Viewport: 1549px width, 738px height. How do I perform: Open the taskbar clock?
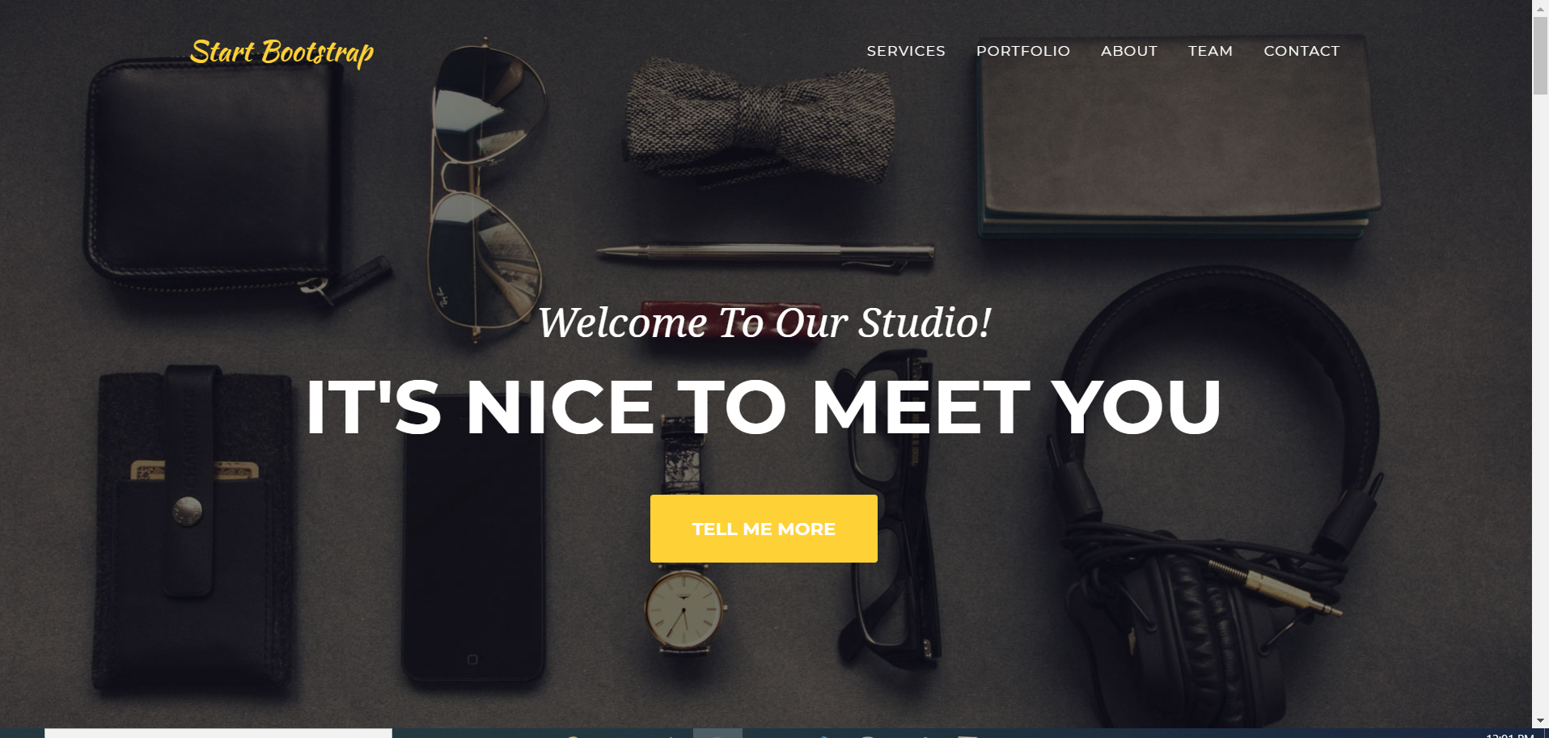1509,735
